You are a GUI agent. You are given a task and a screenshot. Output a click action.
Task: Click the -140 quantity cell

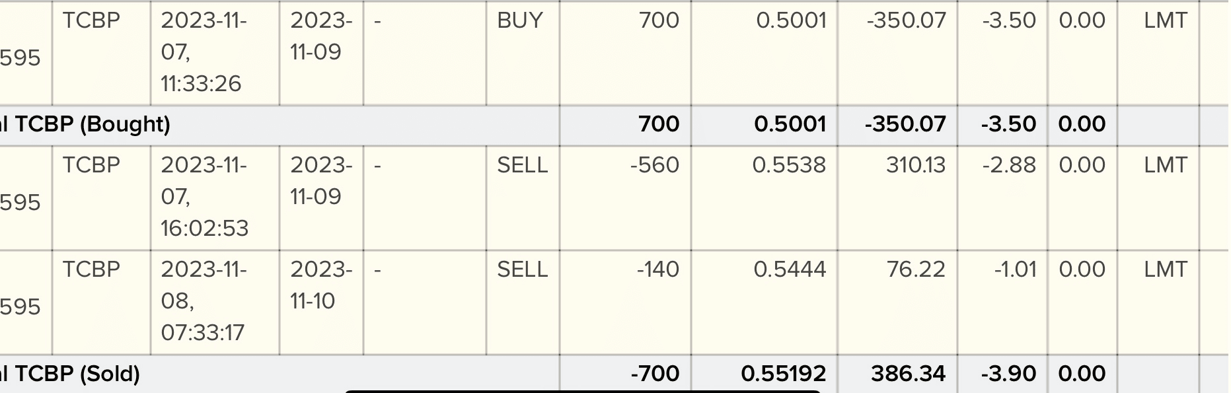[657, 269]
